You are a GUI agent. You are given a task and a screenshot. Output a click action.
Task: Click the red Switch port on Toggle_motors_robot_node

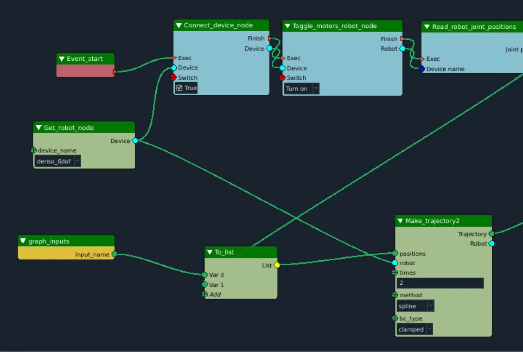[x=282, y=77]
